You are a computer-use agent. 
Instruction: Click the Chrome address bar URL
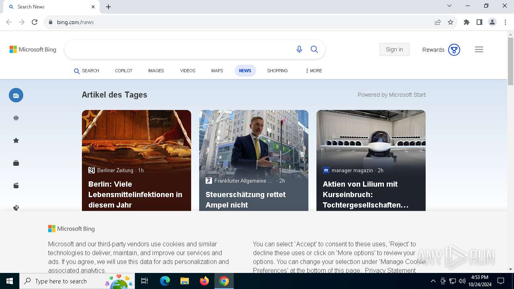tap(75, 22)
